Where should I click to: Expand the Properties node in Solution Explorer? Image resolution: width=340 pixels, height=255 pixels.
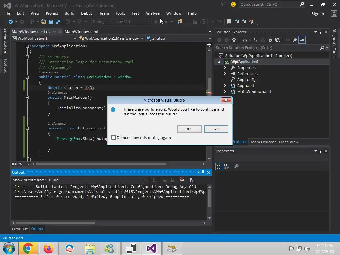pyautogui.click(x=225, y=68)
